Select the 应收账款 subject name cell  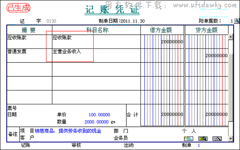96,42
